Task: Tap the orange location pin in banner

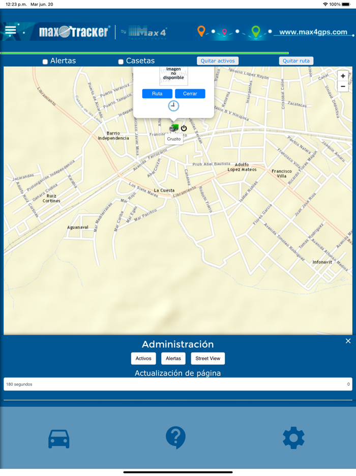Action: [x=201, y=31]
